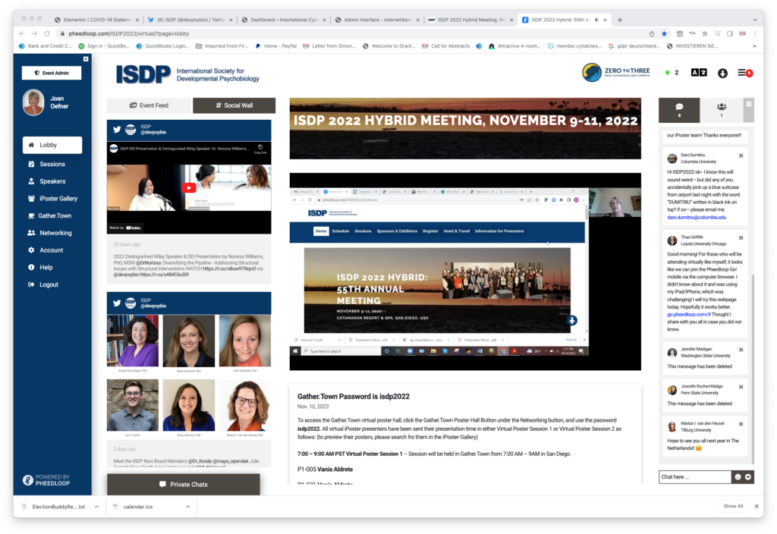
Task: Open the Home - PayPal bookmark
Action: tap(276, 46)
